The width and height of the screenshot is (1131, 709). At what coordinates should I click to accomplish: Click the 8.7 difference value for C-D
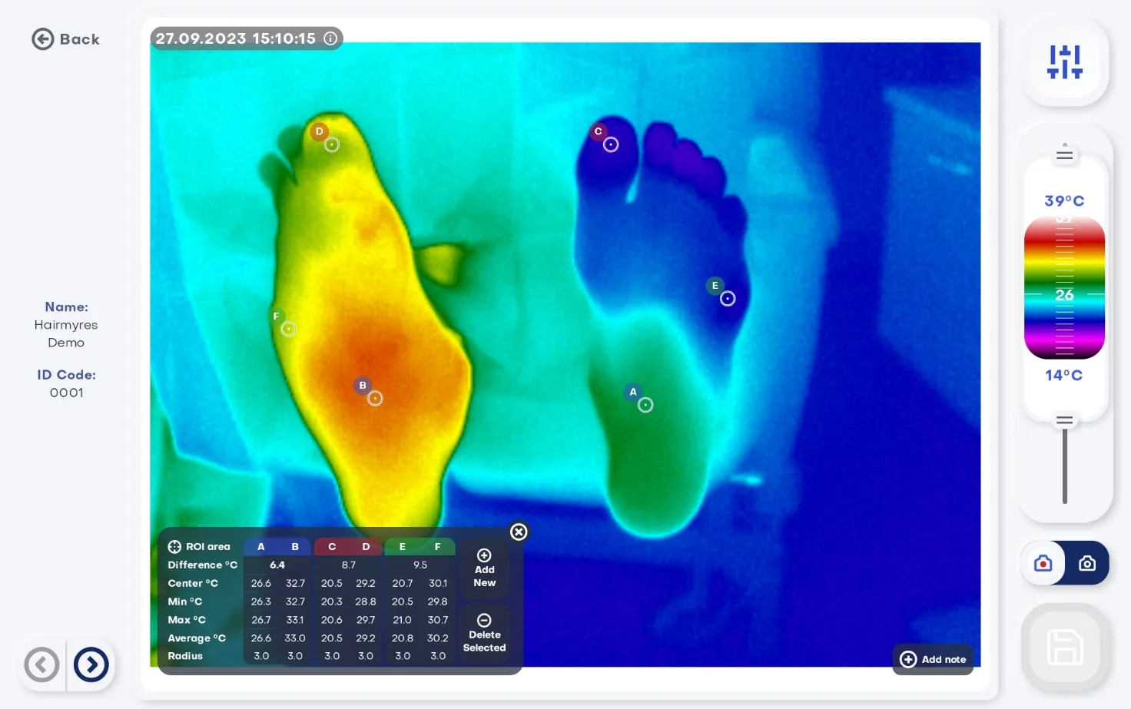pos(349,565)
